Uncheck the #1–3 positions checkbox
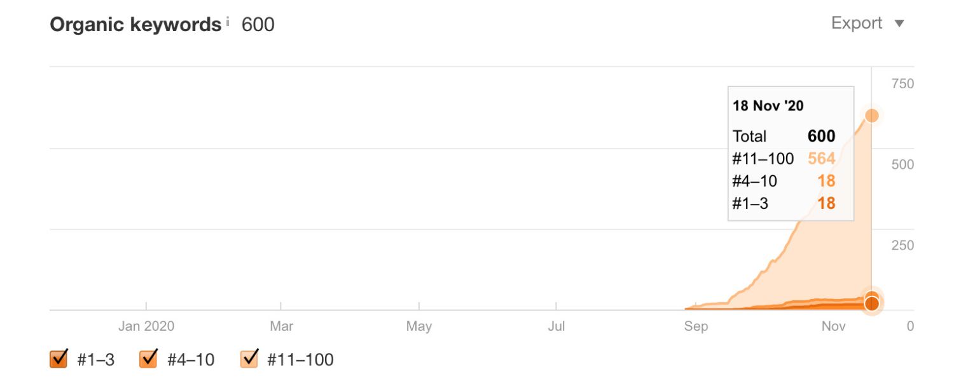This screenshot has height=381, width=954. [59, 359]
